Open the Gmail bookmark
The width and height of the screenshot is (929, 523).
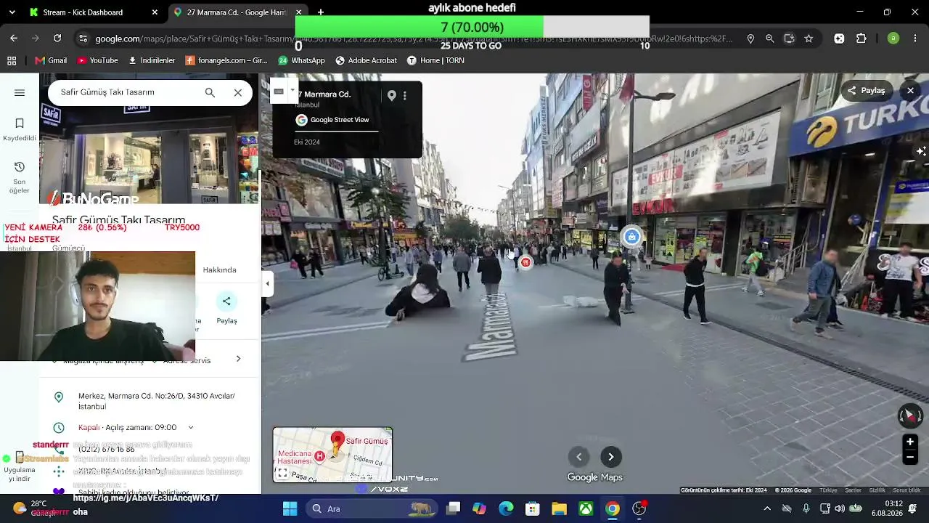click(x=51, y=60)
